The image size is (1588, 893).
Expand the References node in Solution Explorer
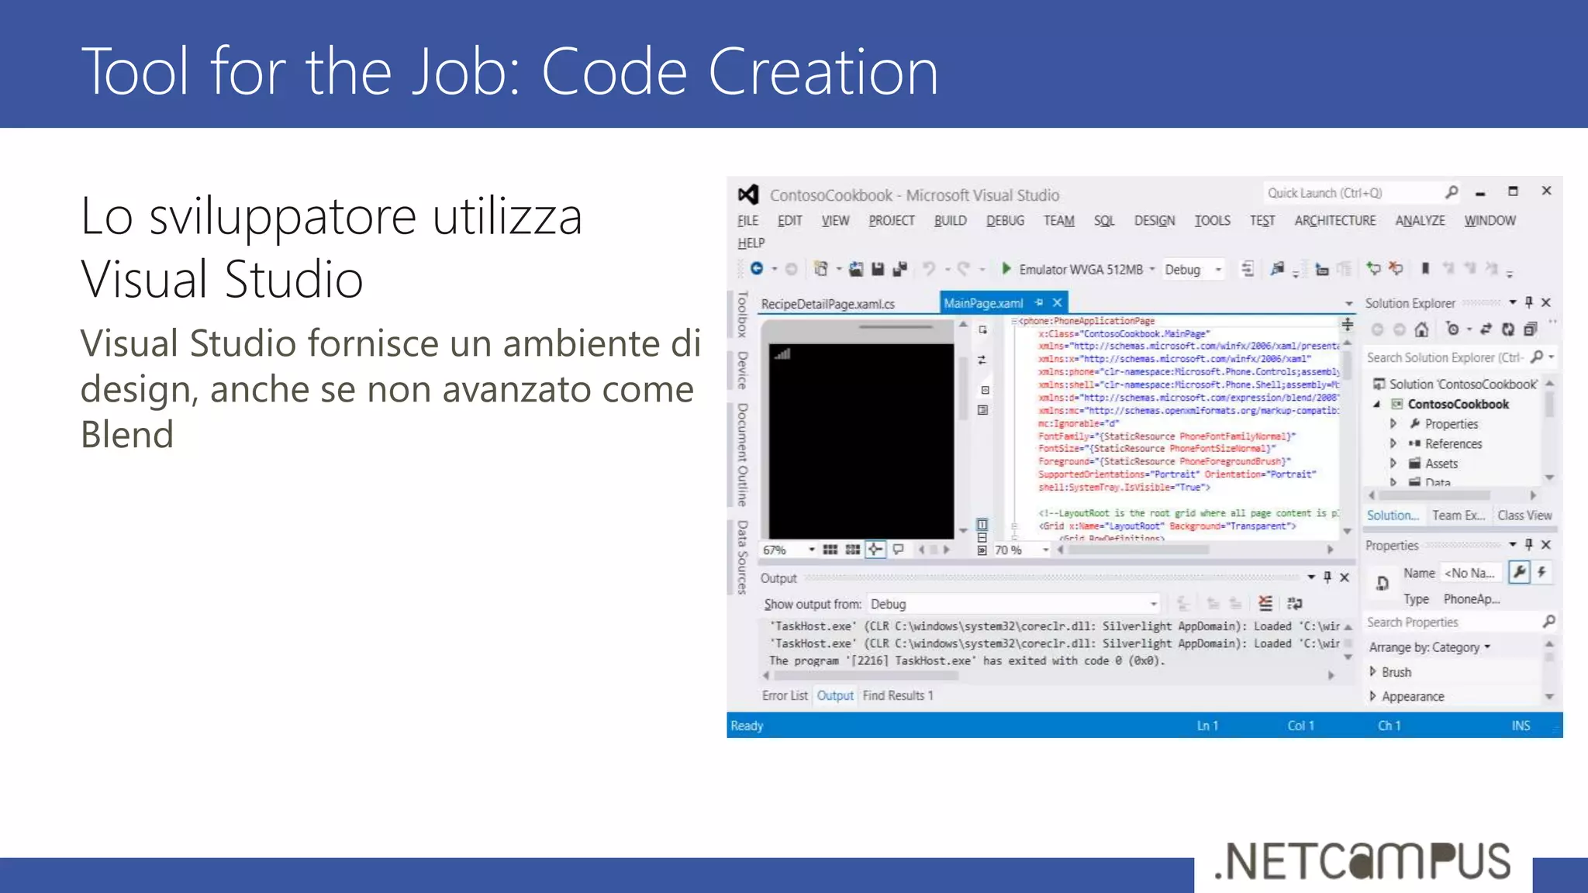[x=1393, y=443]
